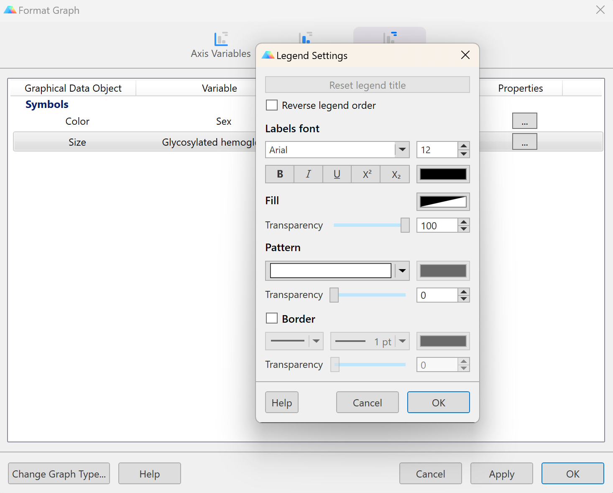Viewport: 613px width, 493px height.
Task: Click OK in Legend Settings dialog
Action: click(438, 403)
